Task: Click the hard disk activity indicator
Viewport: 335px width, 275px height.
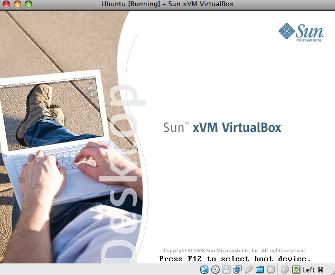Action: 204,270
